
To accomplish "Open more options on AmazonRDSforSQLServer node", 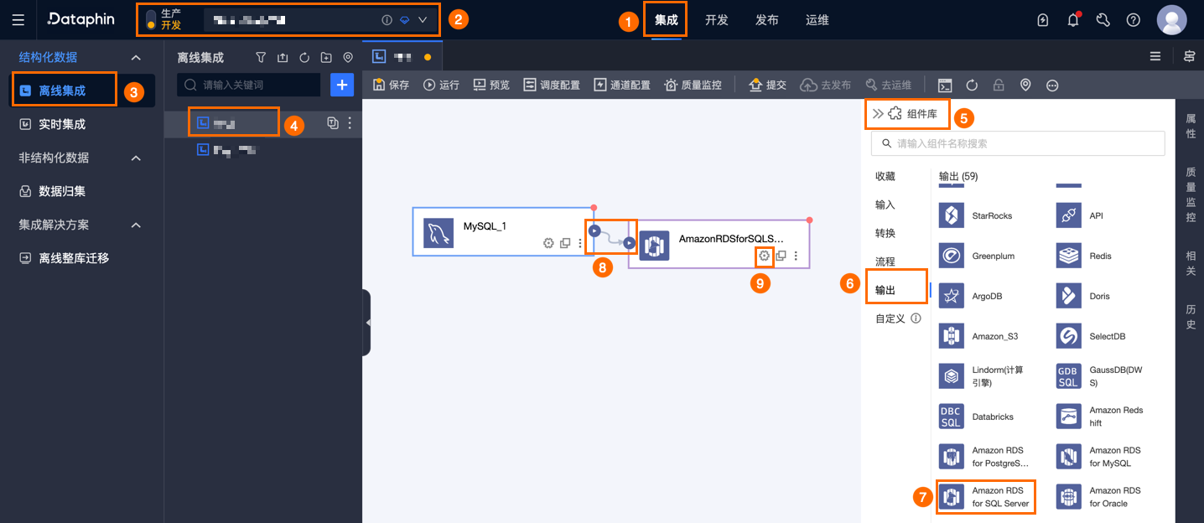I will tap(796, 256).
